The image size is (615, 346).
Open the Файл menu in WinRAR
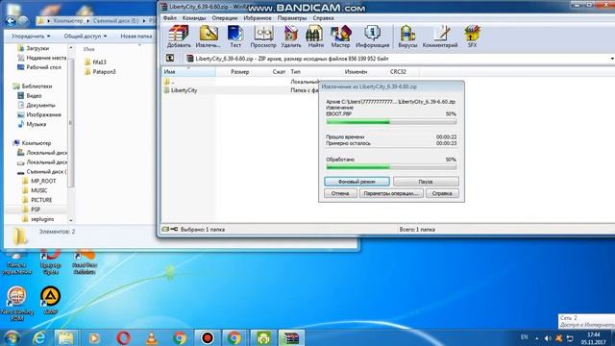click(169, 18)
